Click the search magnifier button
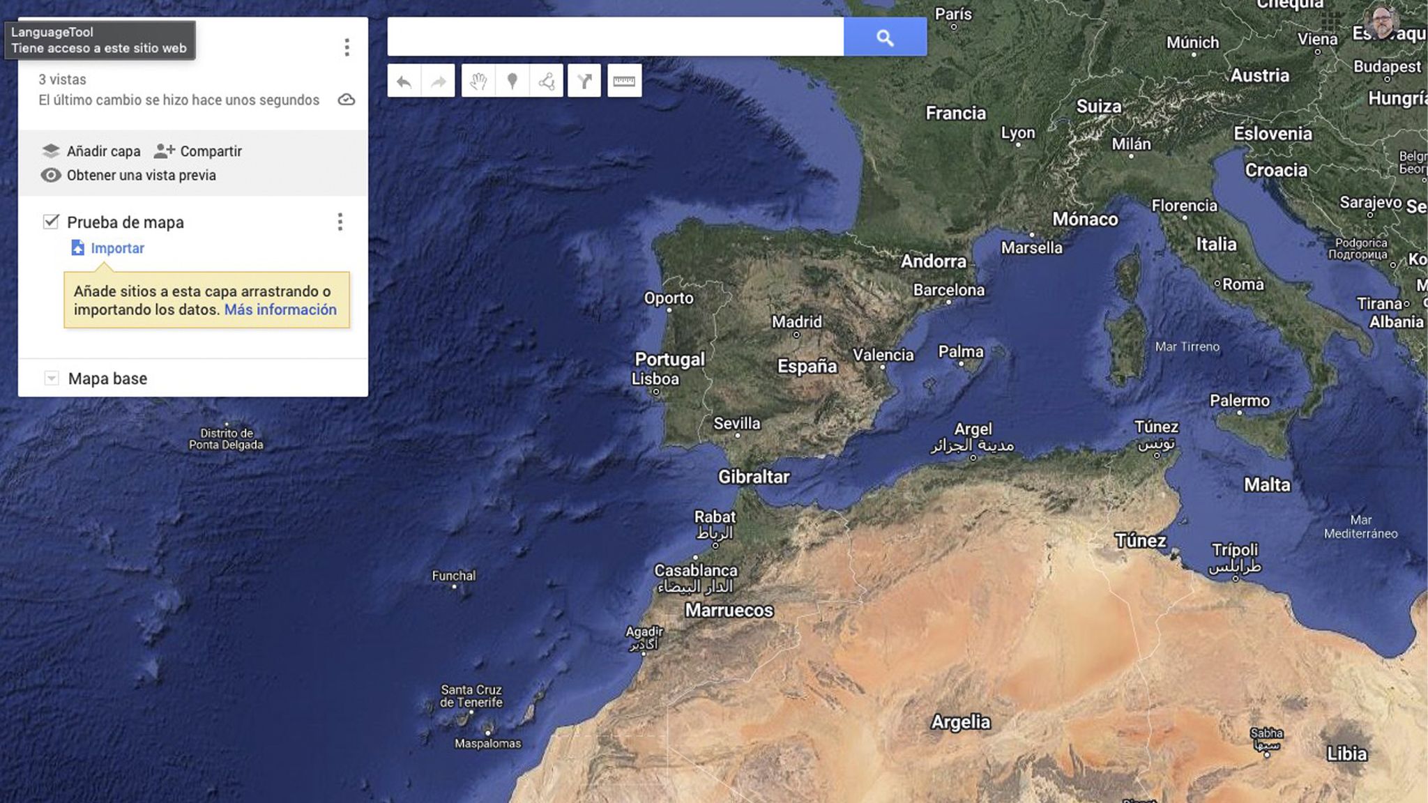The height and width of the screenshot is (803, 1428). click(x=884, y=37)
